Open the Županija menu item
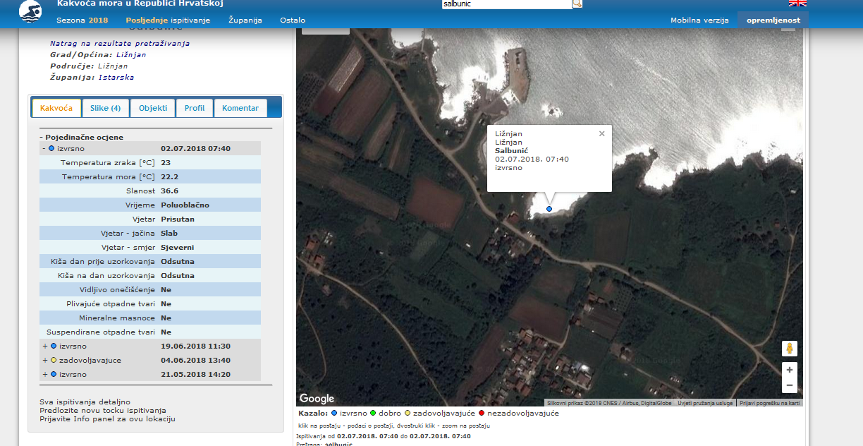 click(x=245, y=20)
